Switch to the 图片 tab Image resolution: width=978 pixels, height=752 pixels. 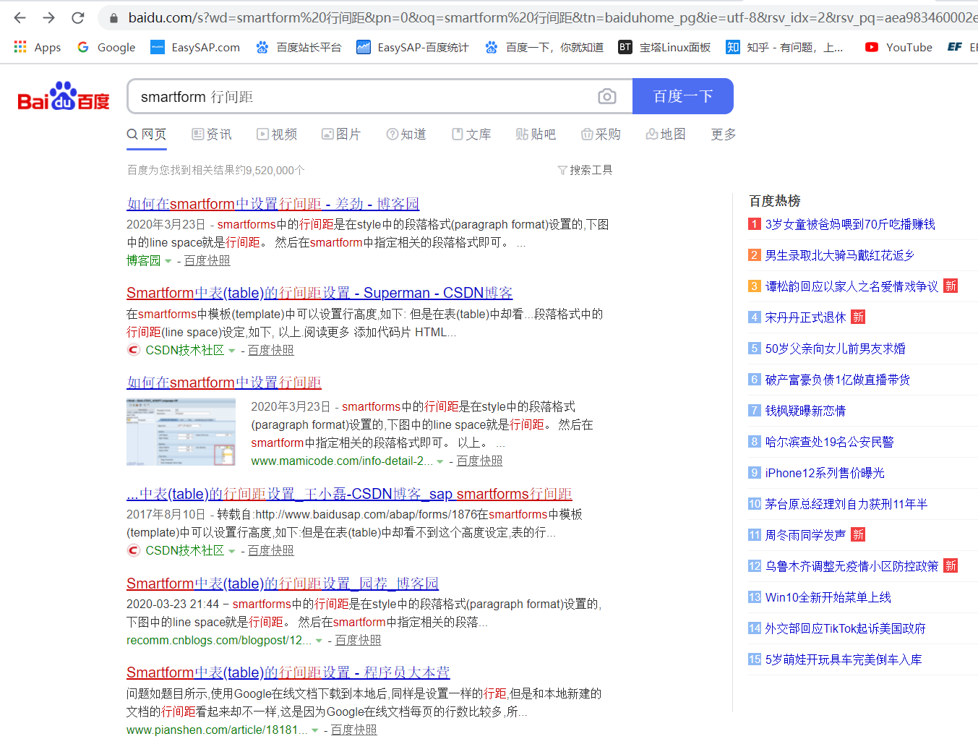click(341, 134)
